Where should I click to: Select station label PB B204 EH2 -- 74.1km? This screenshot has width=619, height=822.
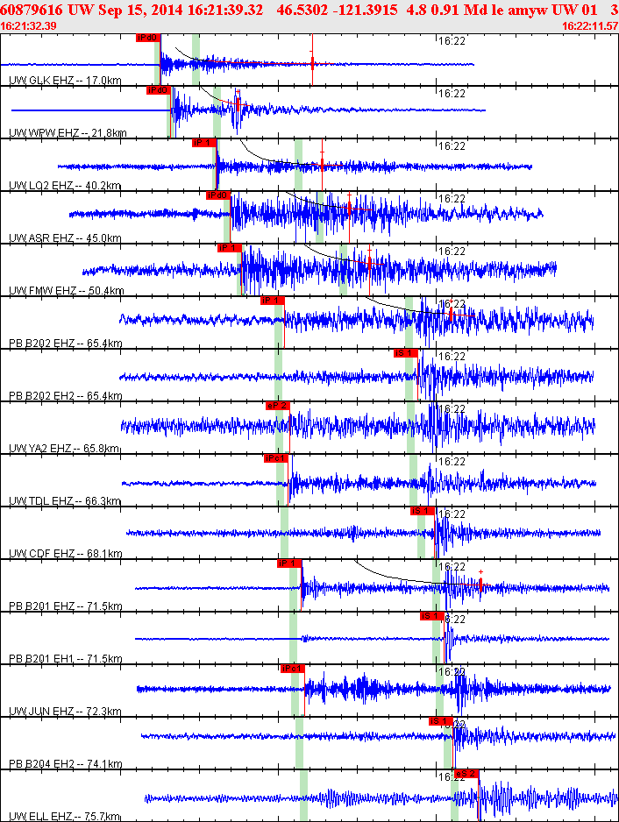(66, 764)
